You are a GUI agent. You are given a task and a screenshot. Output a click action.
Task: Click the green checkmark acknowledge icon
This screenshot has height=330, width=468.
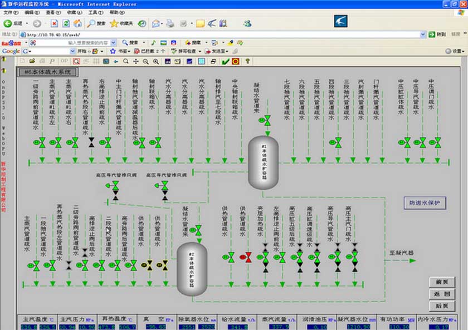pos(226,61)
